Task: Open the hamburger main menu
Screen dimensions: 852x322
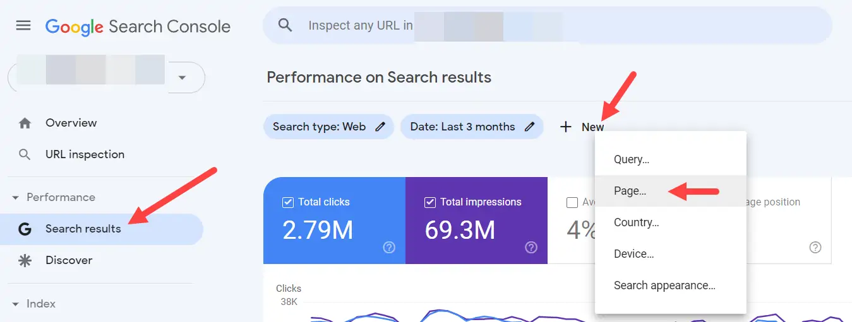Action: (23, 26)
